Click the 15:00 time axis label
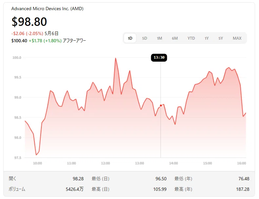259x199 pixels. click(x=208, y=163)
